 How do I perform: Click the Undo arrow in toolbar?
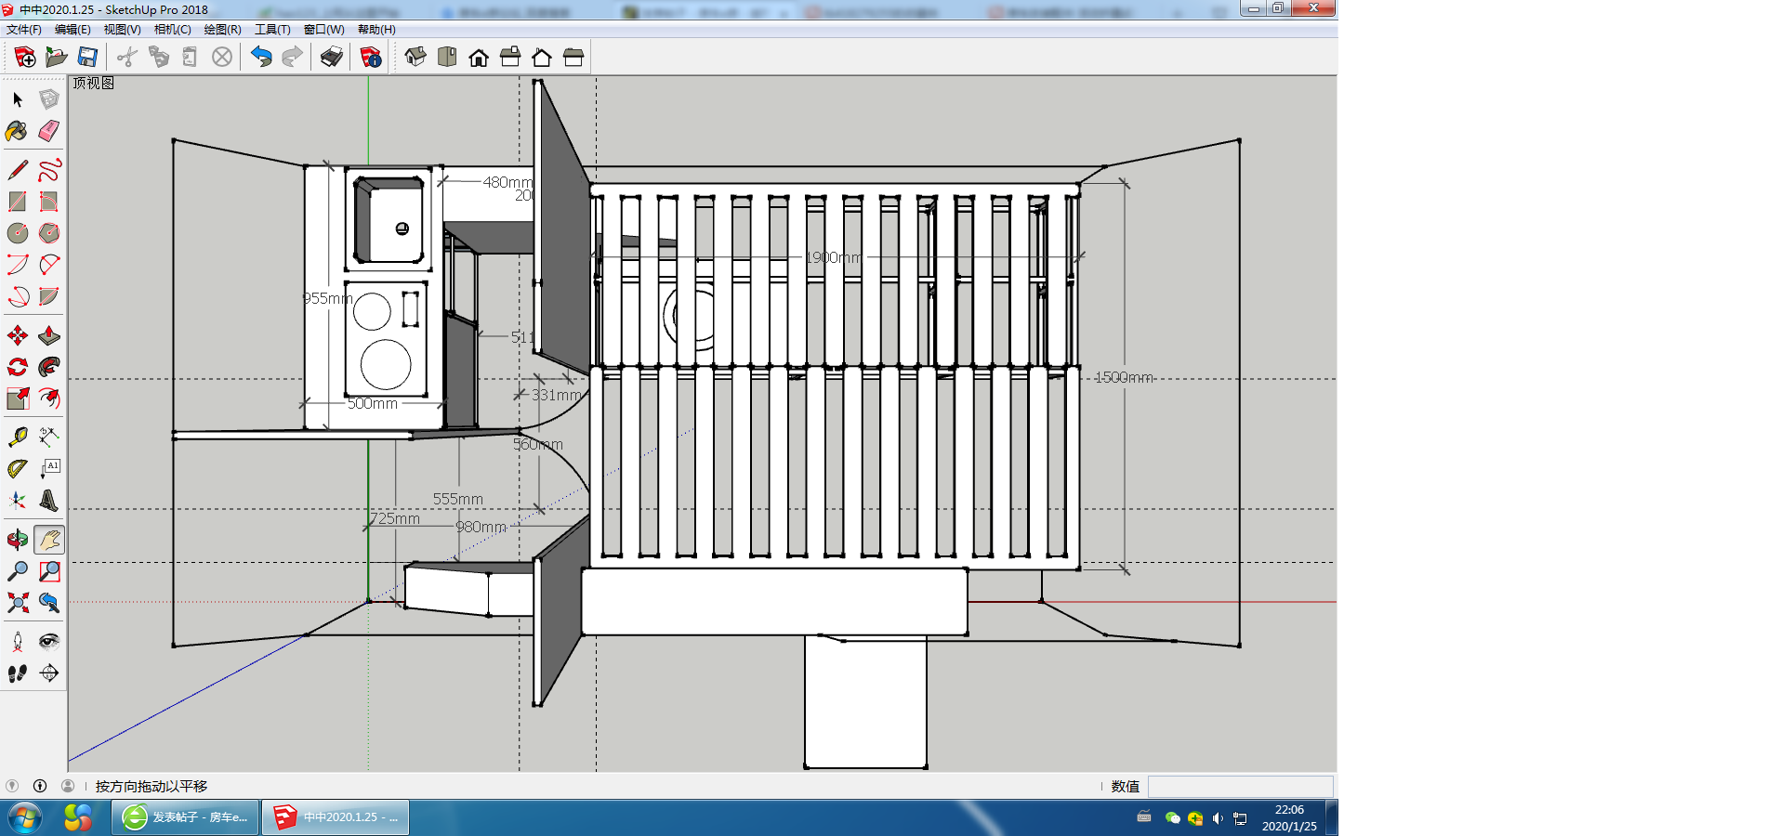261,58
